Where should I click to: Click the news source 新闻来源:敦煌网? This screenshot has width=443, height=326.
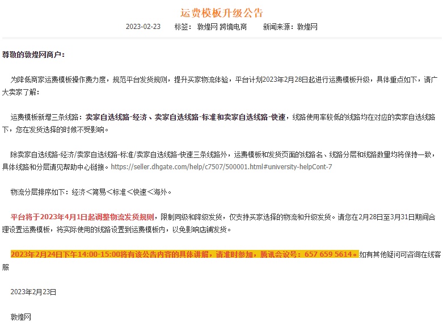[290, 27]
